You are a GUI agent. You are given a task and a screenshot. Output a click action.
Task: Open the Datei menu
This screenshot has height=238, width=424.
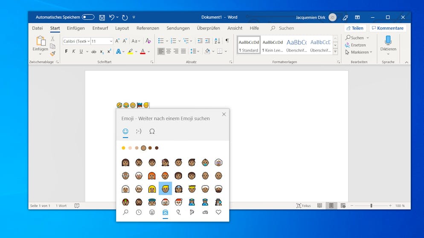(x=37, y=28)
